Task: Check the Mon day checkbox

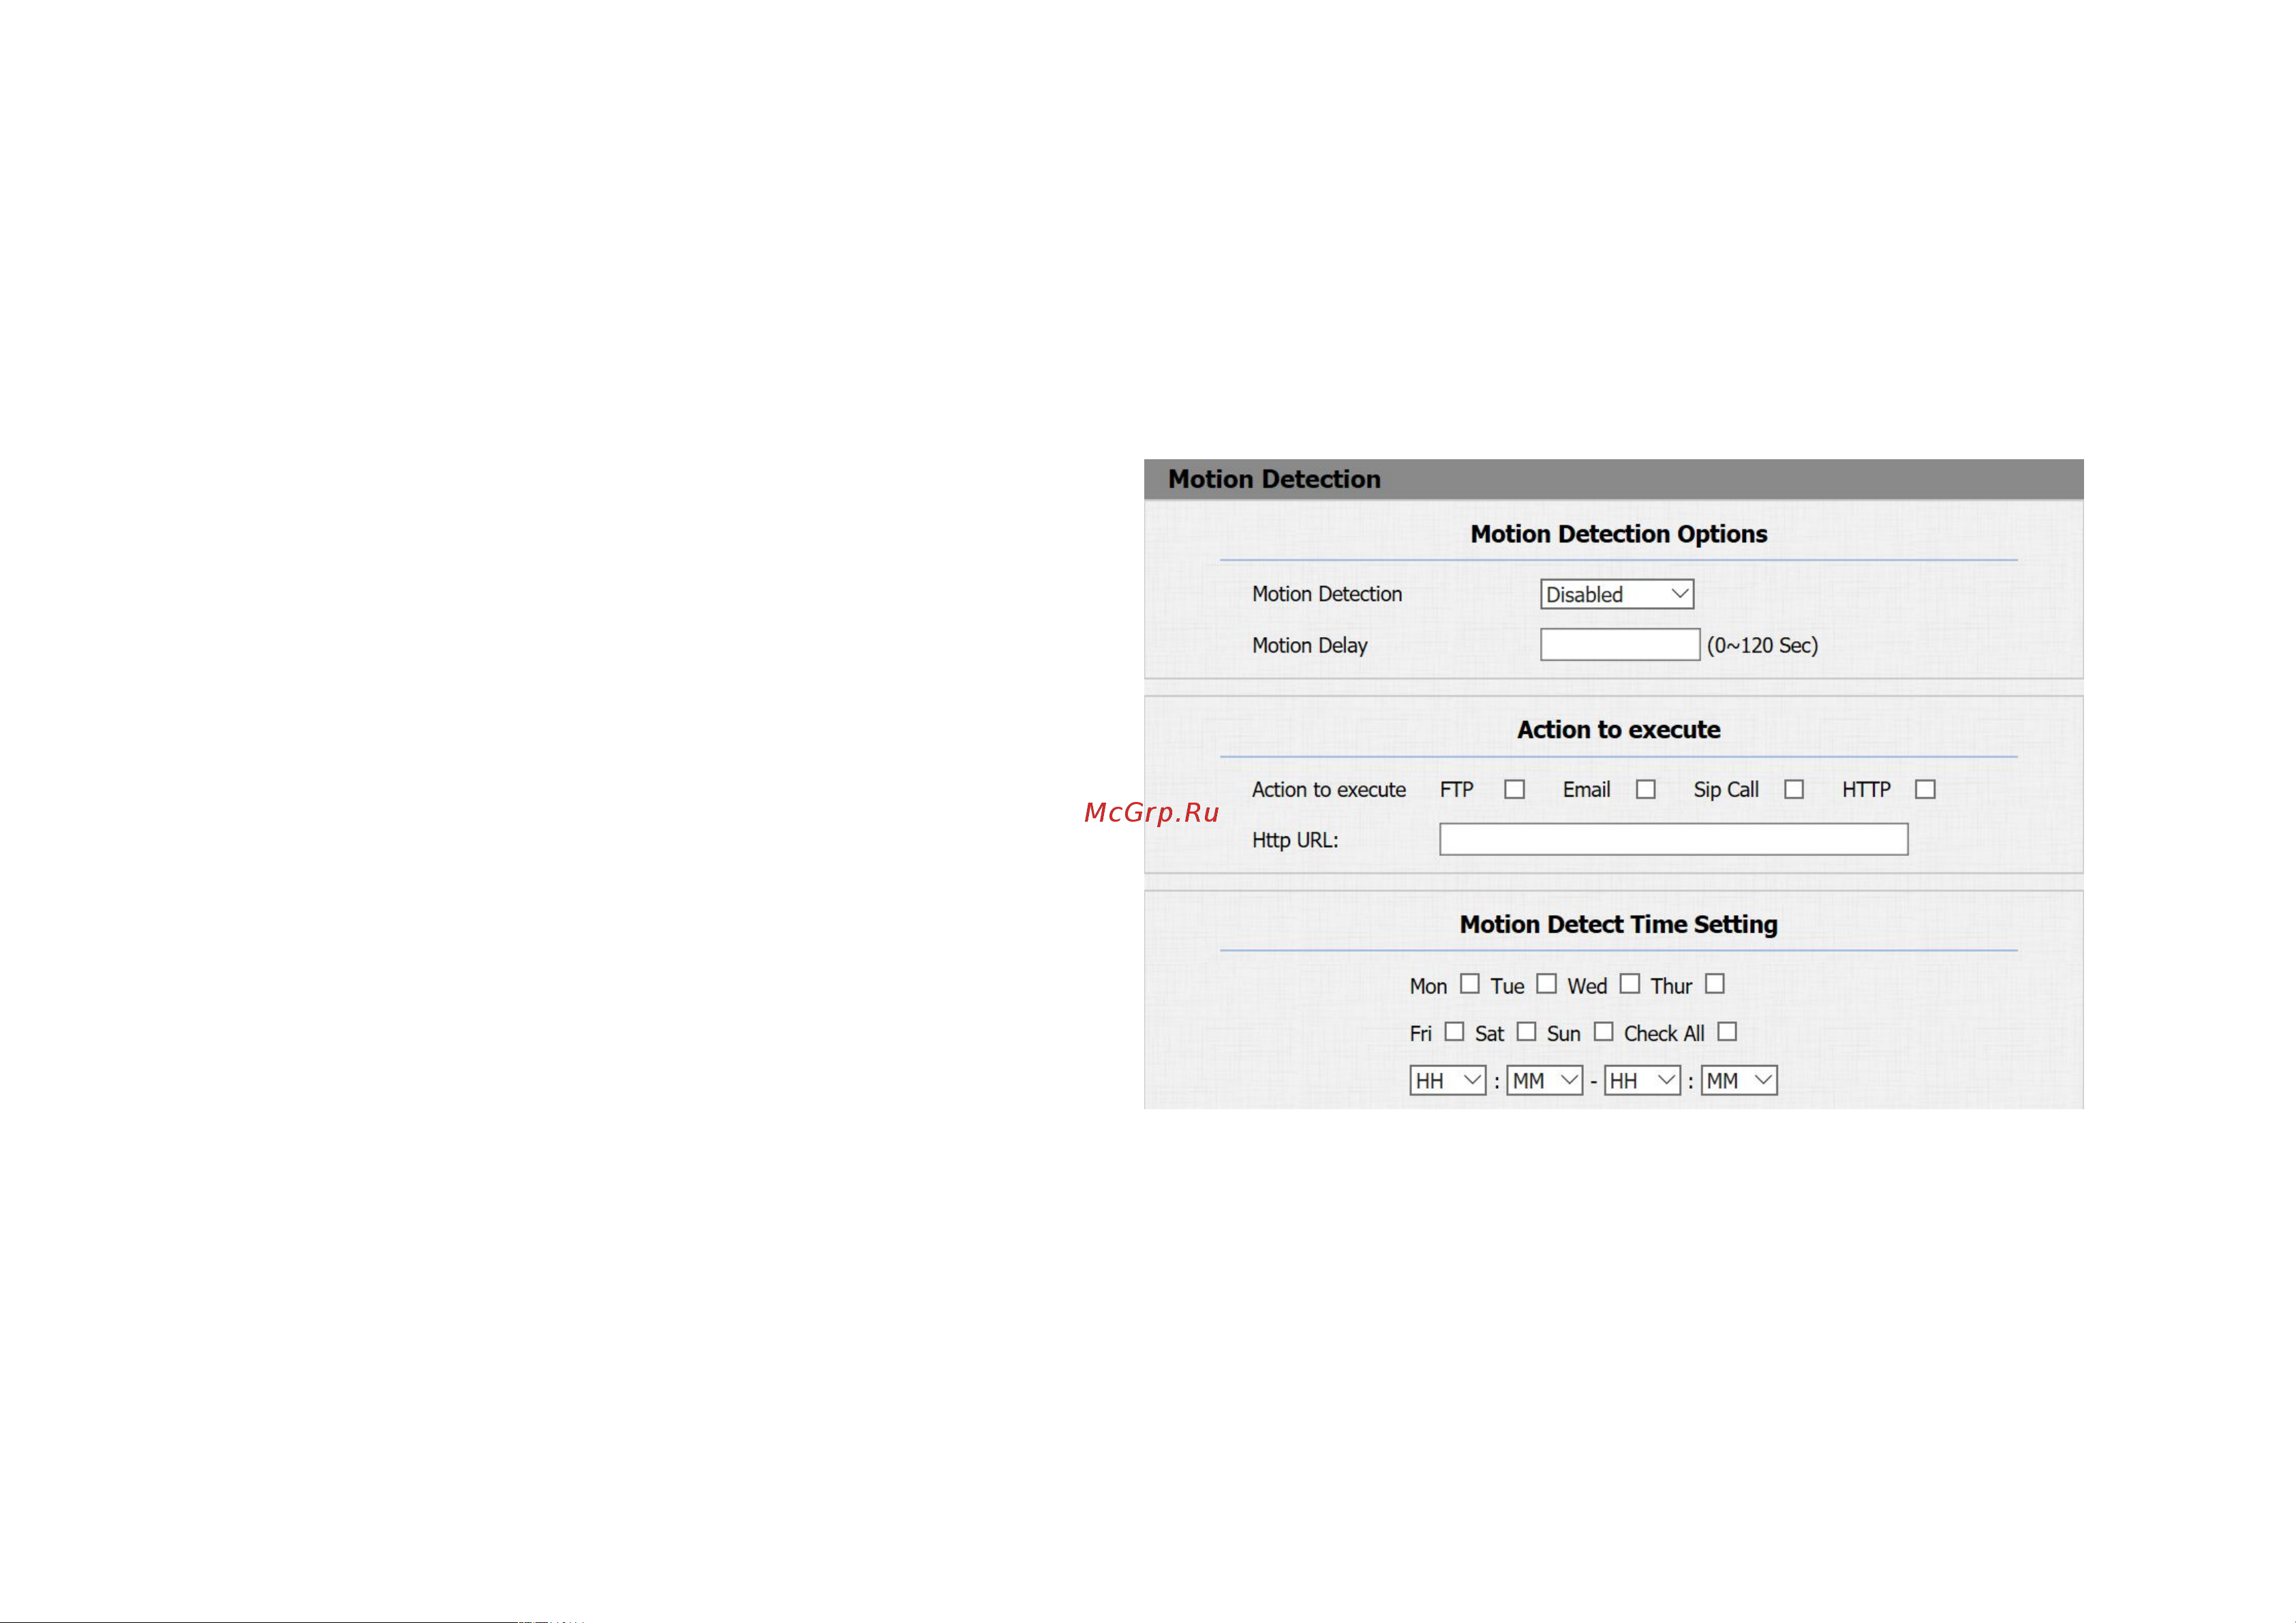Action: [1469, 984]
